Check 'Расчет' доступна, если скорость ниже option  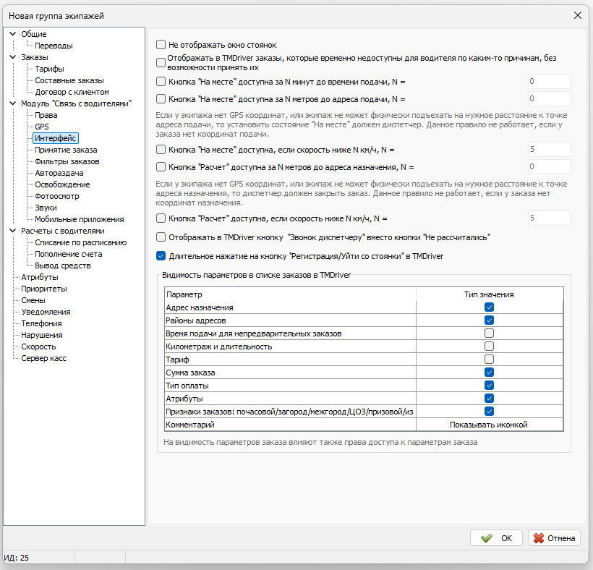point(161,218)
